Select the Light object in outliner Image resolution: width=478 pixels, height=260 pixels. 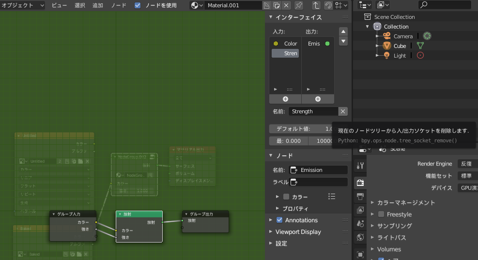400,56
